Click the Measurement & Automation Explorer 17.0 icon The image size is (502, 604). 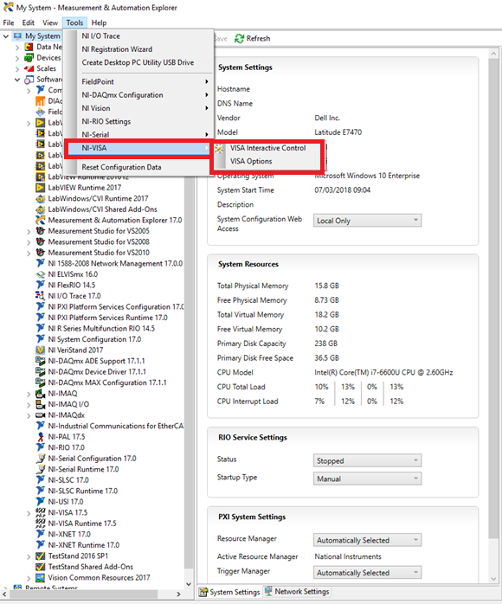pyautogui.click(x=40, y=220)
